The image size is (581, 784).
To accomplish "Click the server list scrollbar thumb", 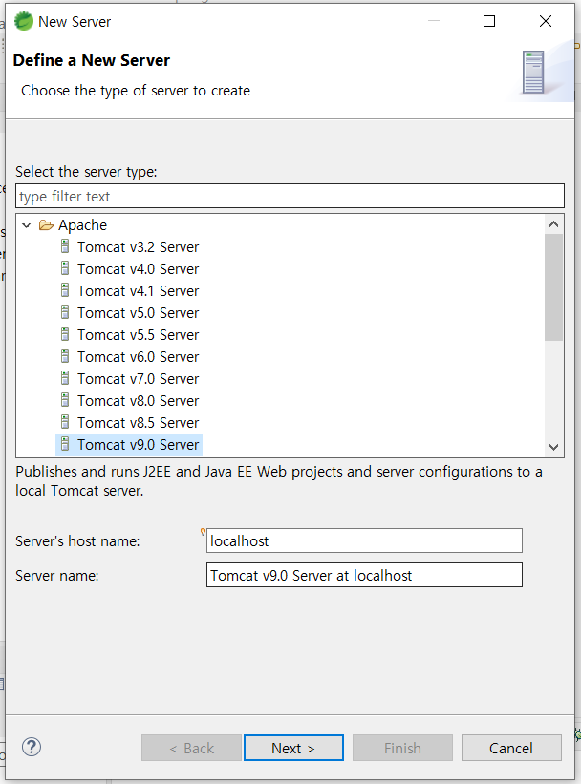I will 553,287.
